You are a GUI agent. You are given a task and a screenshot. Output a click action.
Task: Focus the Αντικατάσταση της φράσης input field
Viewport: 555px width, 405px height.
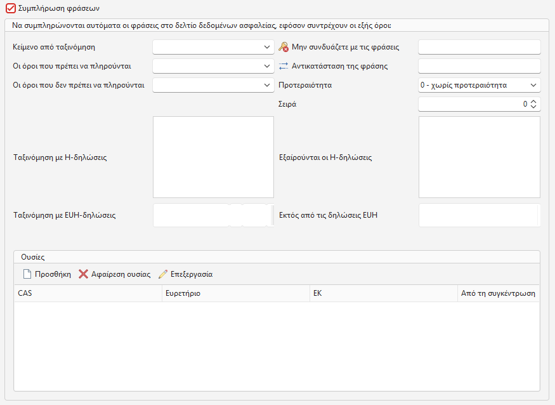480,66
